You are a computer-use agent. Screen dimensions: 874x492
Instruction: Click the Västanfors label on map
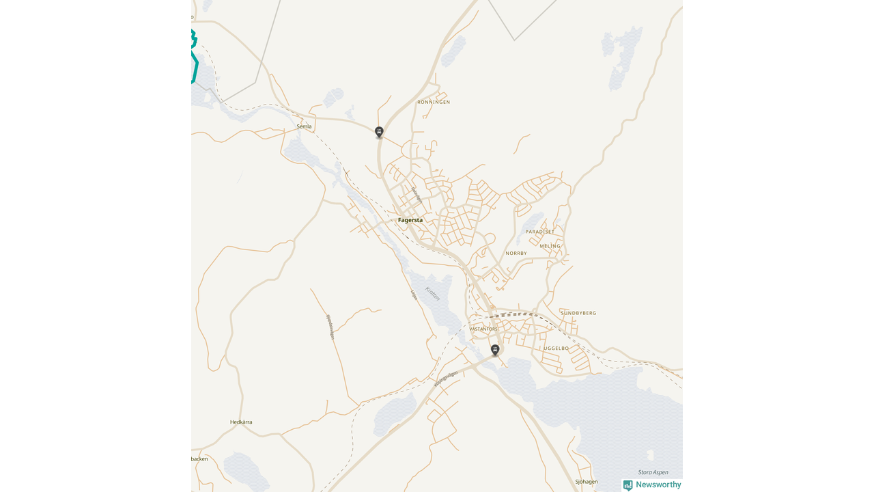coord(484,329)
